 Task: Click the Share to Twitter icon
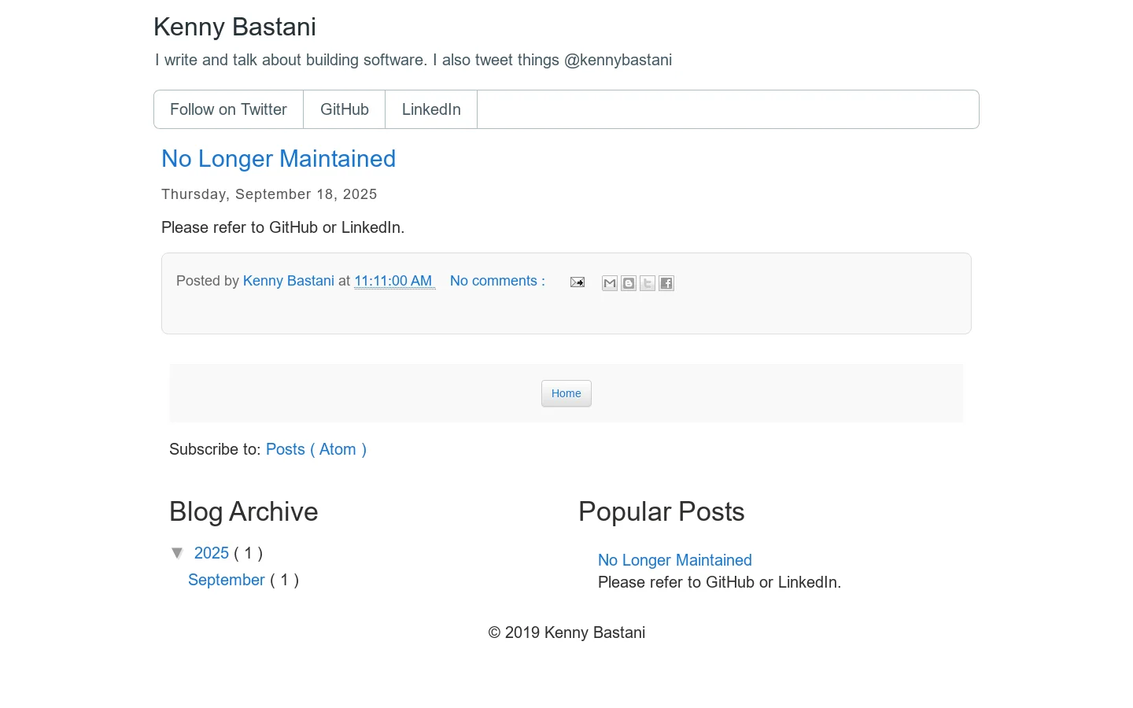pos(648,283)
